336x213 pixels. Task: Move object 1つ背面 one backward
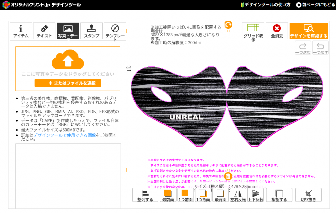203,195
